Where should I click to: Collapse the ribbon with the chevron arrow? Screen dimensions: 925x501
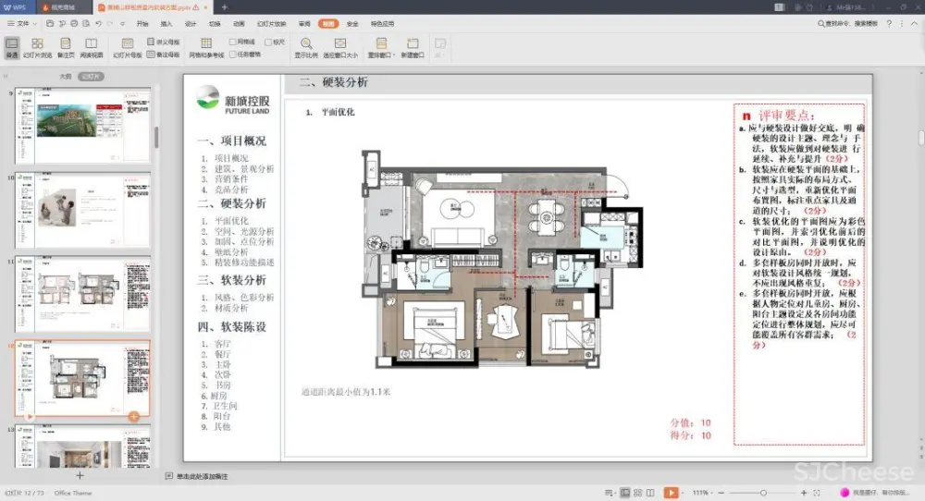coord(916,23)
